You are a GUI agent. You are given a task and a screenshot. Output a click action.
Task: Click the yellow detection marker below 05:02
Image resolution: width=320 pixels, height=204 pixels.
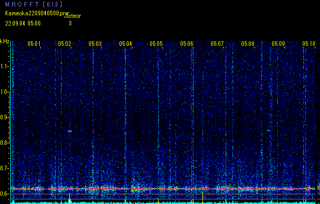(x=70, y=198)
